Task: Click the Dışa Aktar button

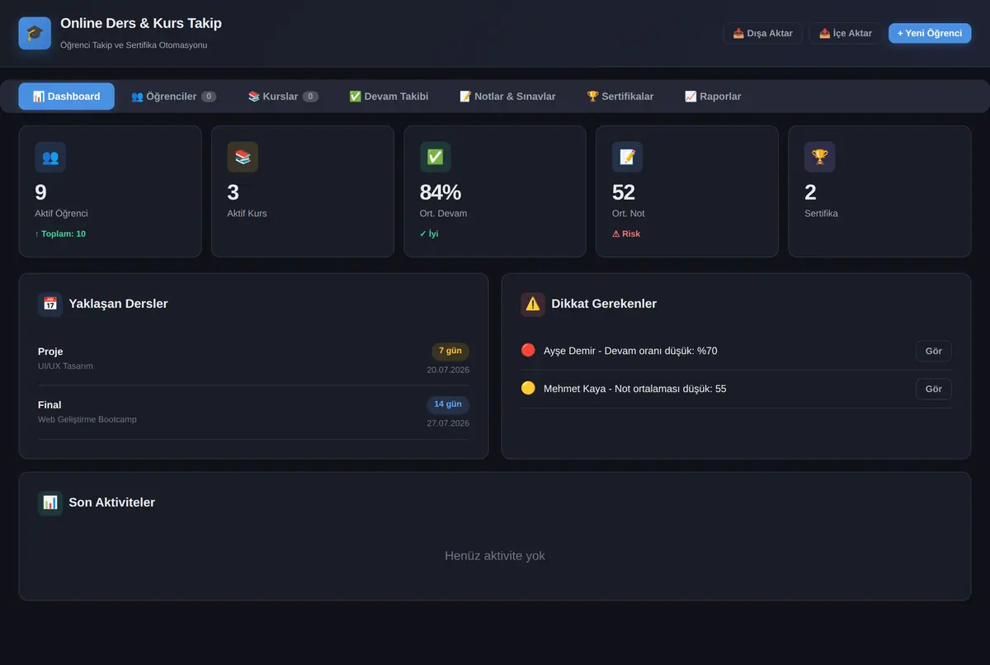Action: [x=763, y=33]
